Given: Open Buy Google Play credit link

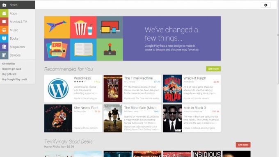Looking at the screenshot, I should (x=15, y=79).
